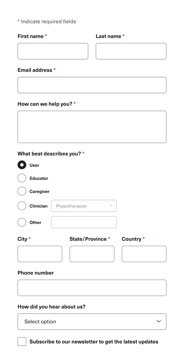Click the First name input field
184x363 pixels.
(53, 51)
